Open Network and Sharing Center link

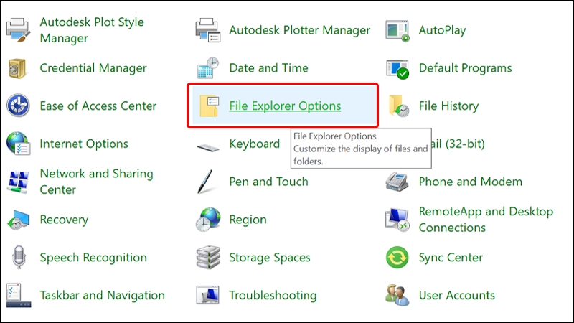(x=96, y=182)
